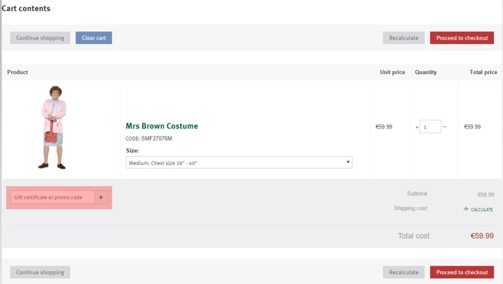This screenshot has height=284, width=503.
Task: Click Continue shopping next to Clear cart
Action: coord(40,38)
